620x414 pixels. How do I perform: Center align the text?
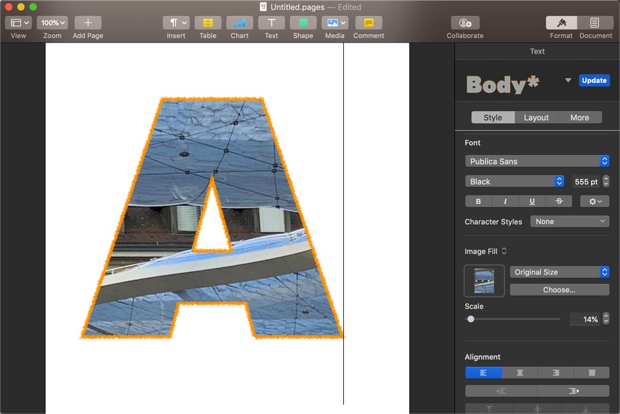tap(520, 372)
